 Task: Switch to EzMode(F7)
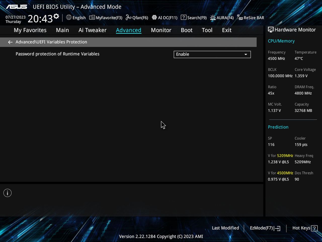click(265, 228)
